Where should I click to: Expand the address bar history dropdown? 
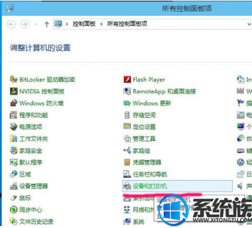[x=249, y=25]
